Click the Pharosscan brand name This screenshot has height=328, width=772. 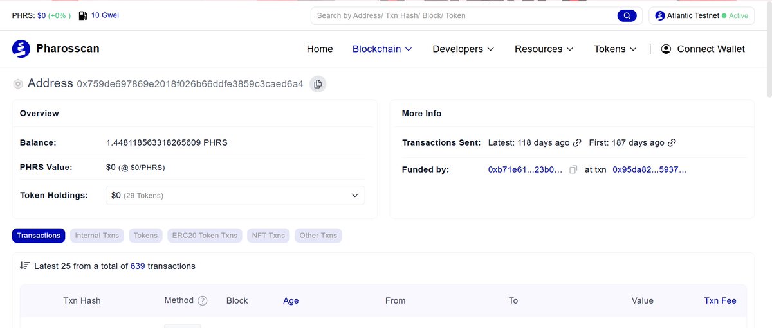coord(68,49)
